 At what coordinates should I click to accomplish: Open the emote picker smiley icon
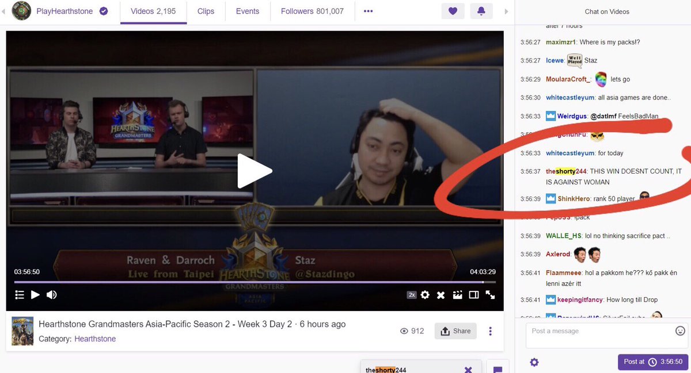click(x=680, y=330)
